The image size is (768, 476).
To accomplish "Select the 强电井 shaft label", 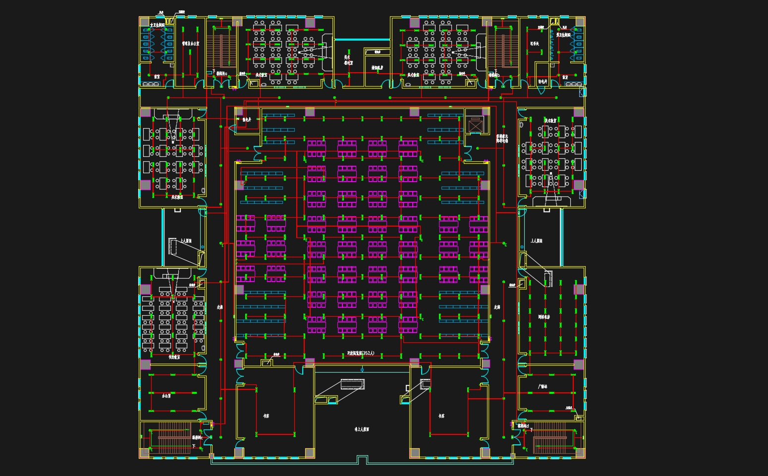I will 247,120.
